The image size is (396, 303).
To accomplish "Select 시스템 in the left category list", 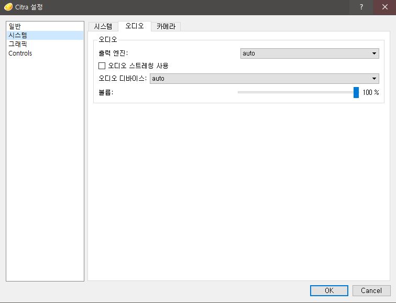I will (x=18, y=35).
